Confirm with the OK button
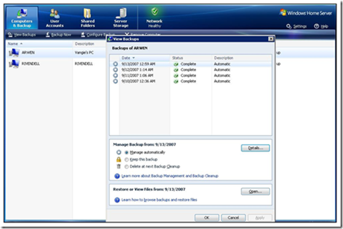 207,217
